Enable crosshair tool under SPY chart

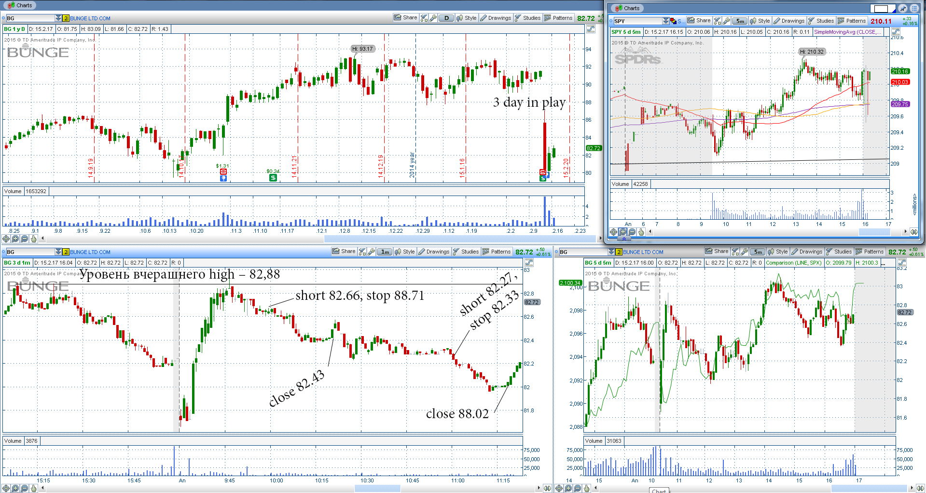pyautogui.click(x=613, y=232)
